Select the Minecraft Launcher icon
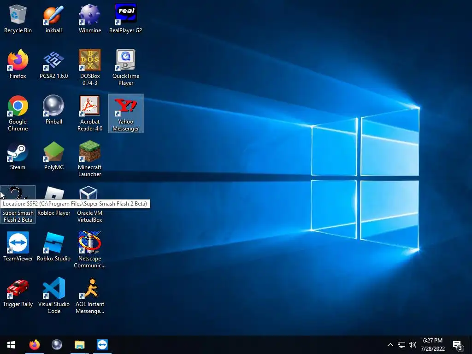This screenshot has height=354, width=472. [90, 159]
